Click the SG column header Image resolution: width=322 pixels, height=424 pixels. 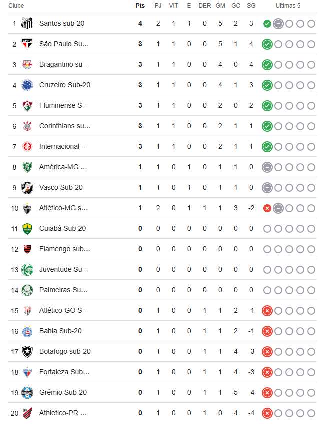click(251, 6)
